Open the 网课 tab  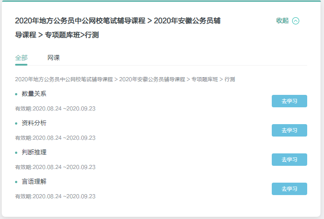(54, 58)
